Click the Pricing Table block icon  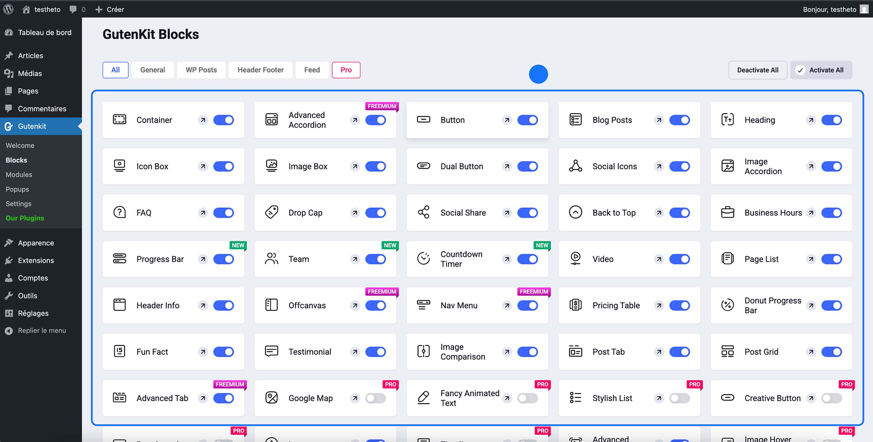[x=575, y=305]
